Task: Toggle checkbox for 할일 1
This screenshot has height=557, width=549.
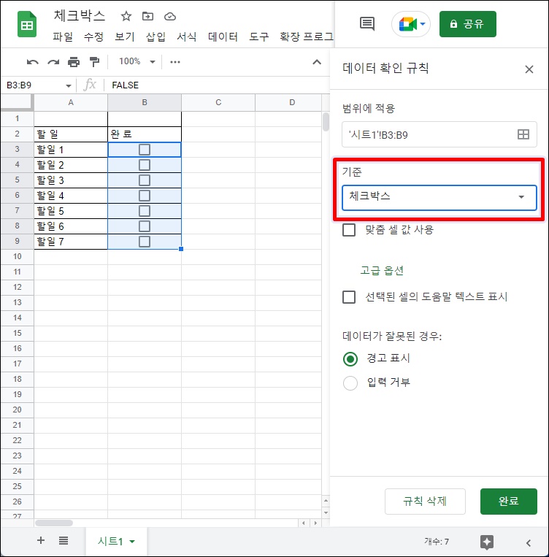Action: coord(145,150)
